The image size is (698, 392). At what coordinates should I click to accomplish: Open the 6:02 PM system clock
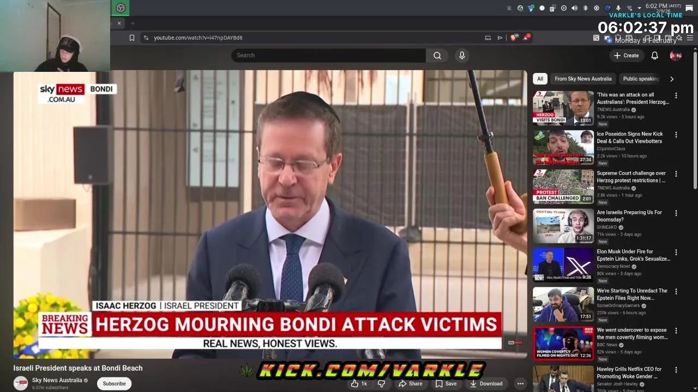[x=663, y=8]
